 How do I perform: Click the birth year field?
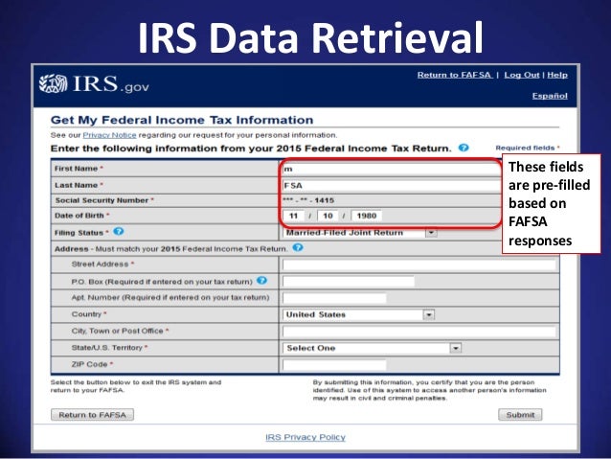coord(367,216)
